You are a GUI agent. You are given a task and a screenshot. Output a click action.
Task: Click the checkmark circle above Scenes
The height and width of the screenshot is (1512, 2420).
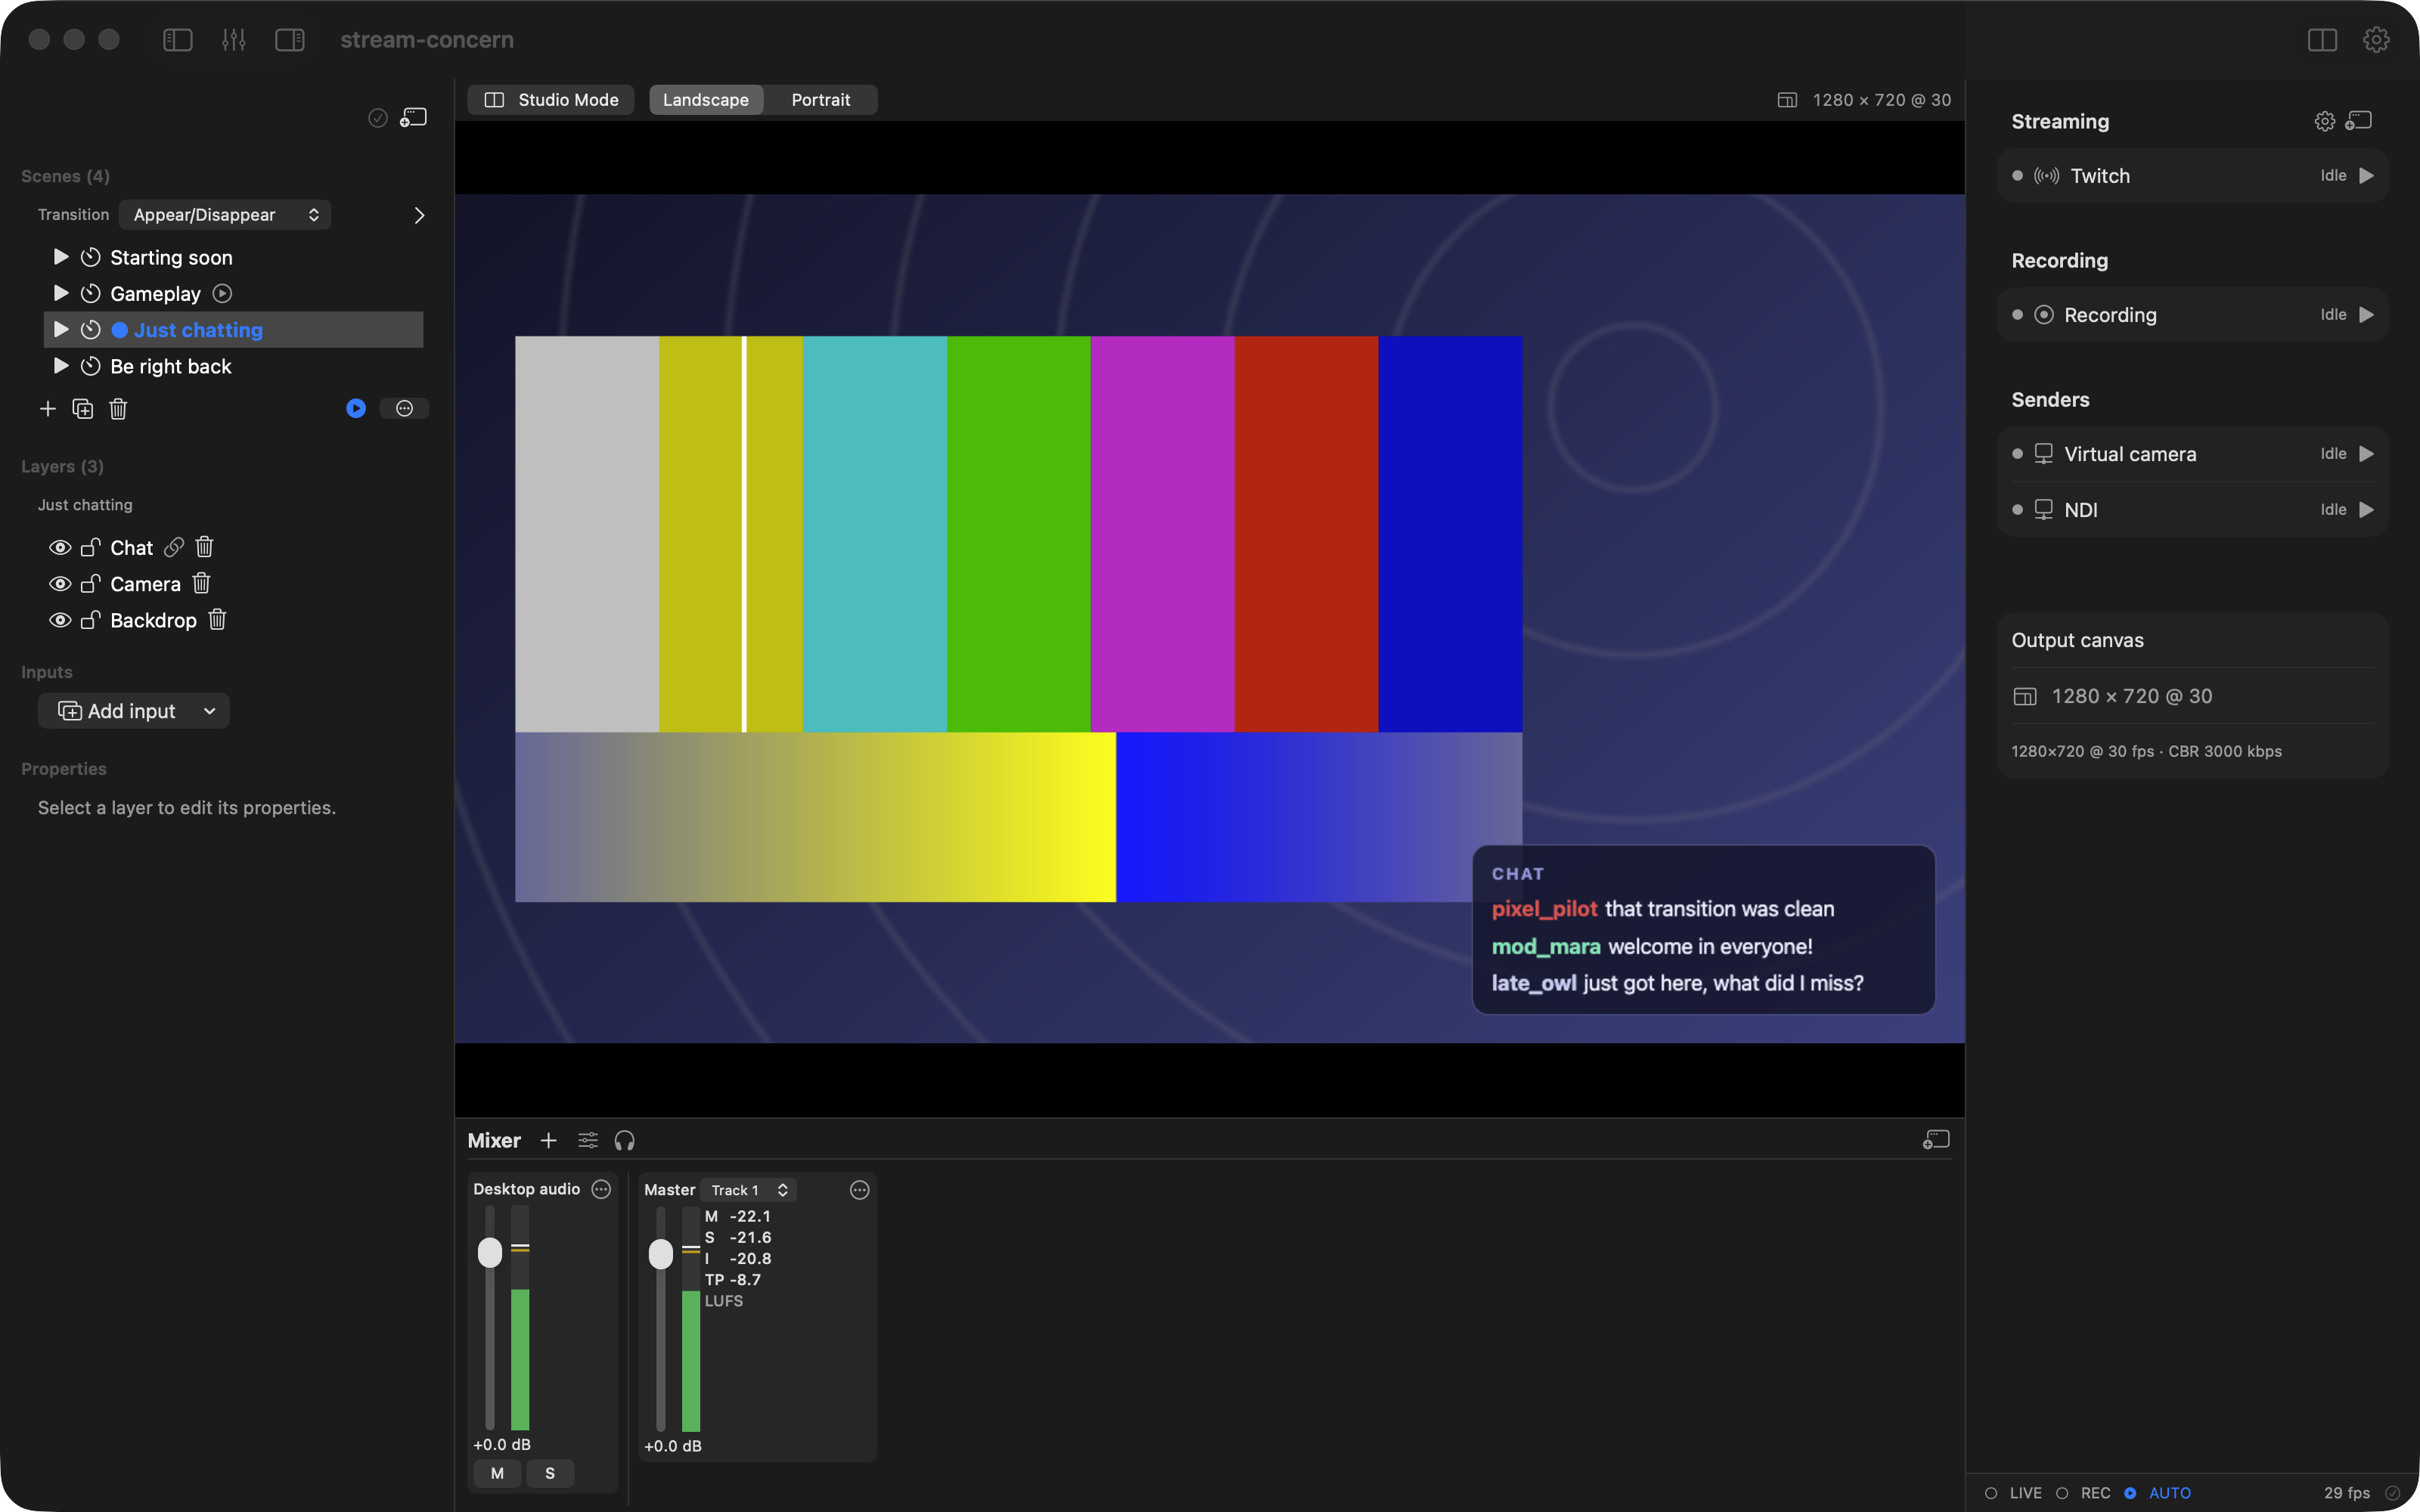point(378,118)
